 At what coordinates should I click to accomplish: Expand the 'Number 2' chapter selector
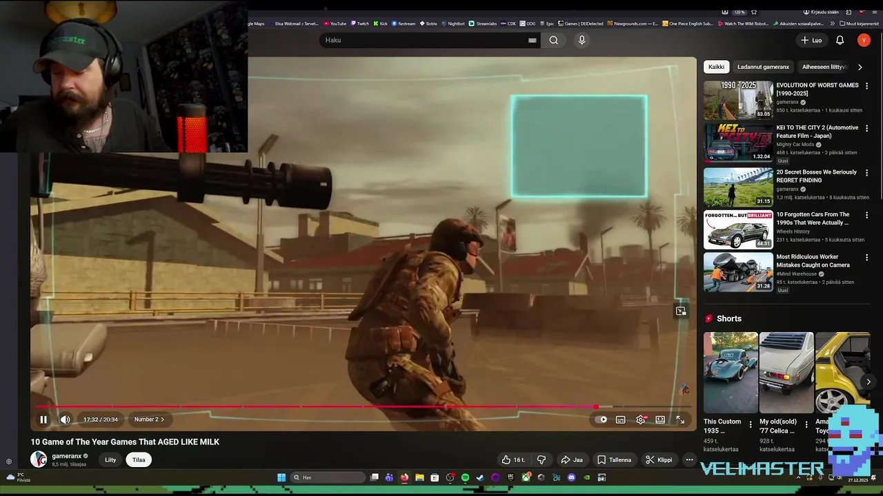(149, 420)
